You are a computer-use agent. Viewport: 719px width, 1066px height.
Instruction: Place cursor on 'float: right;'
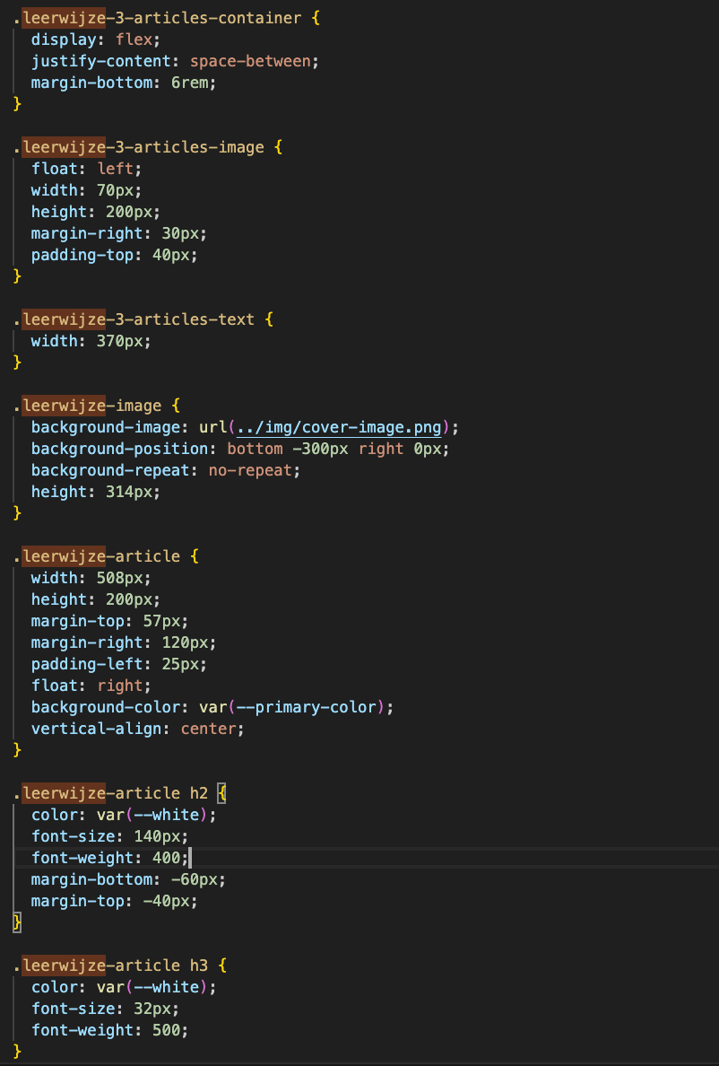tap(91, 686)
